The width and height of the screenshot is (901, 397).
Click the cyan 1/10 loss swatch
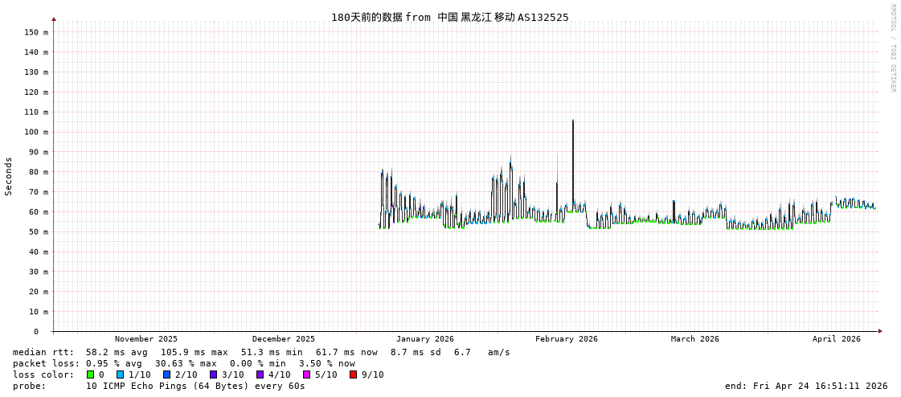coord(120,374)
